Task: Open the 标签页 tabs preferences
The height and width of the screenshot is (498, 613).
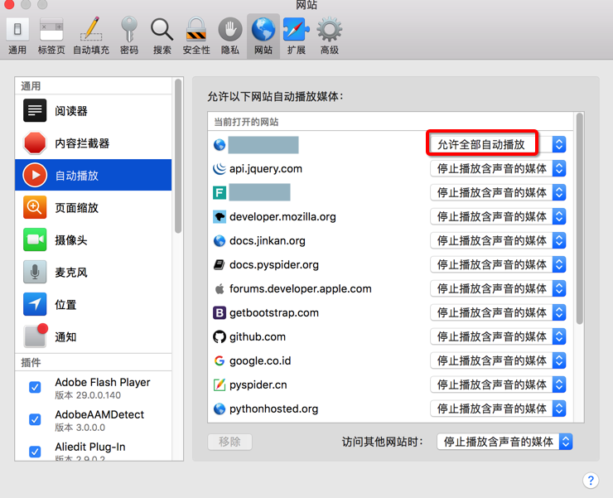Action: (51, 36)
